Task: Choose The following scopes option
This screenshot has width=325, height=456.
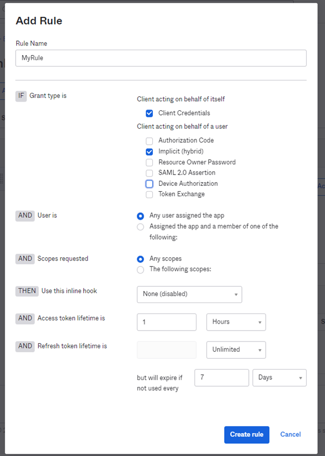Action: (x=140, y=270)
